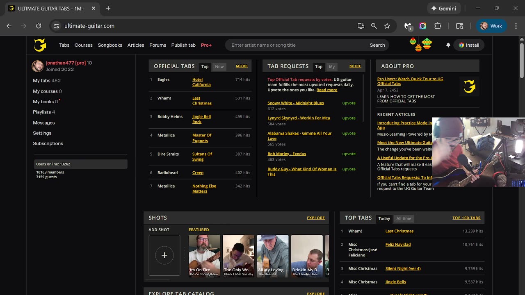Expand Official Tabs with MORE link
The width and height of the screenshot is (525, 295).
pos(242,66)
